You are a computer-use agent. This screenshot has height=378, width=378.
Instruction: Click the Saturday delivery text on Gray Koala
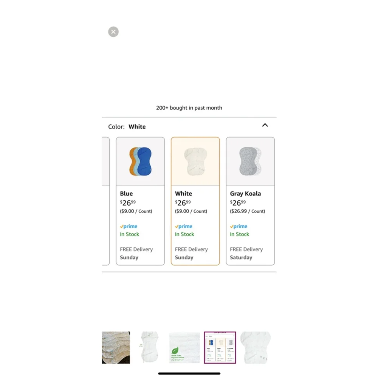241,257
